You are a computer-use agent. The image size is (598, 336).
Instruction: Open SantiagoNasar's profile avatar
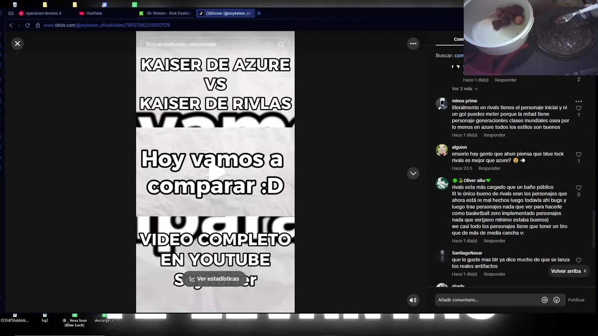442,256
